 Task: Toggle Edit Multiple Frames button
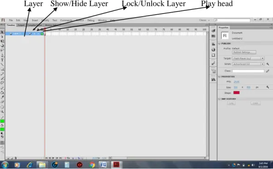pos(79,158)
